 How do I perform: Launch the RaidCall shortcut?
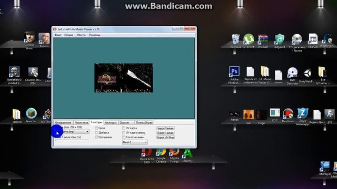[x=313, y=41]
